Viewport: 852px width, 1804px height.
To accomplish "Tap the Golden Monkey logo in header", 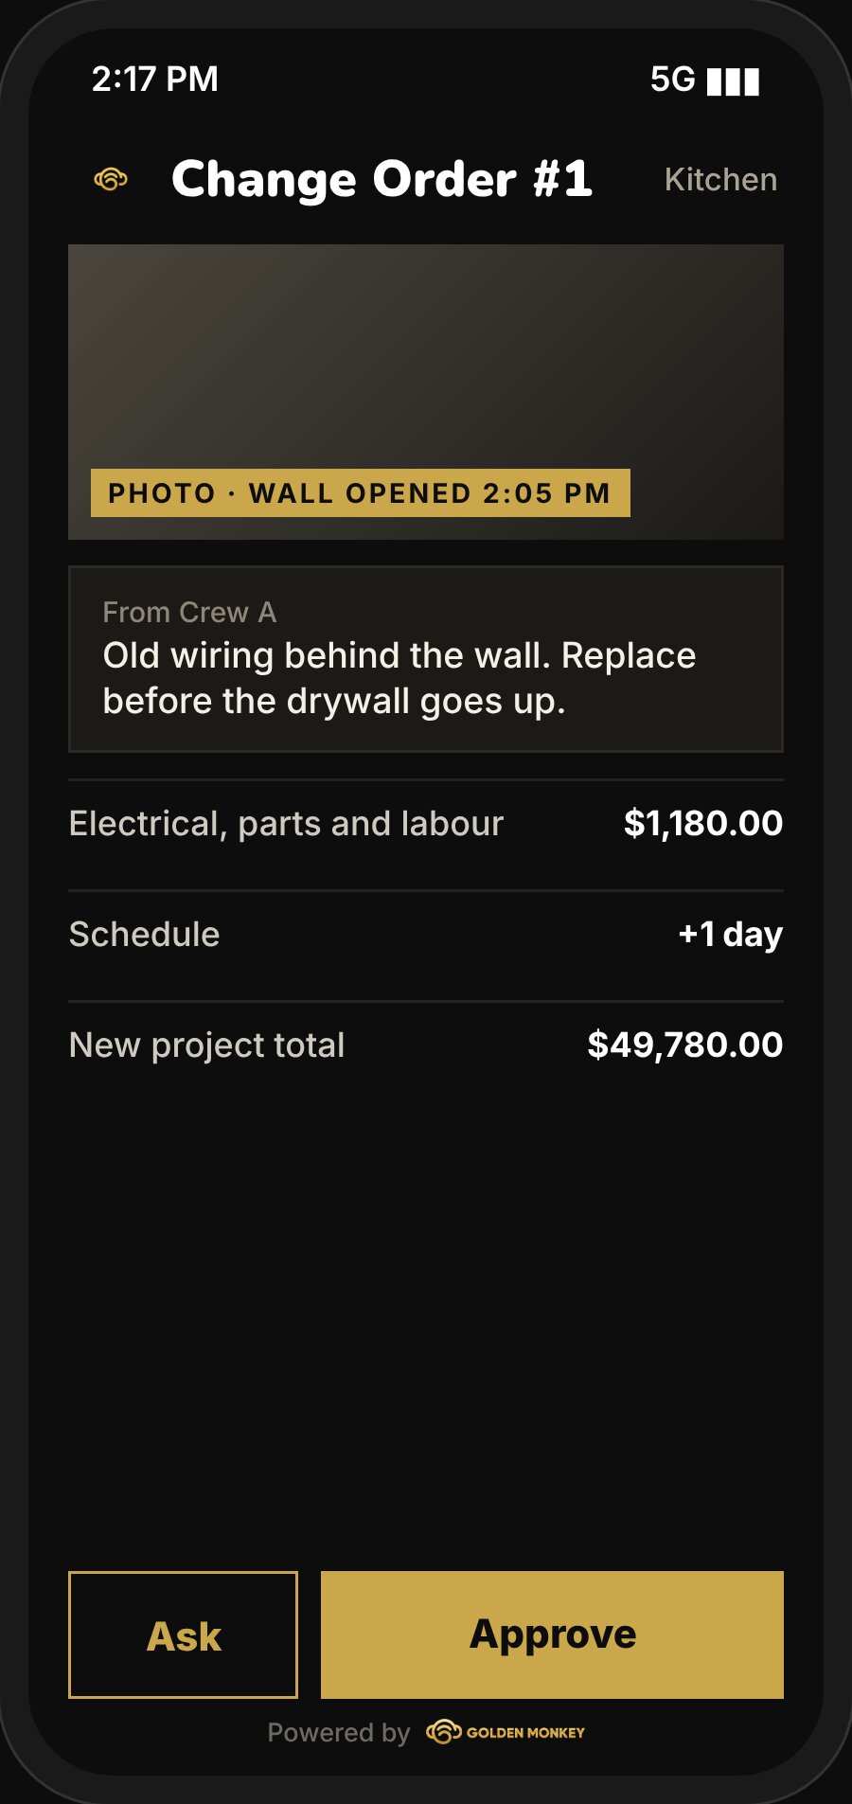I will (x=111, y=179).
